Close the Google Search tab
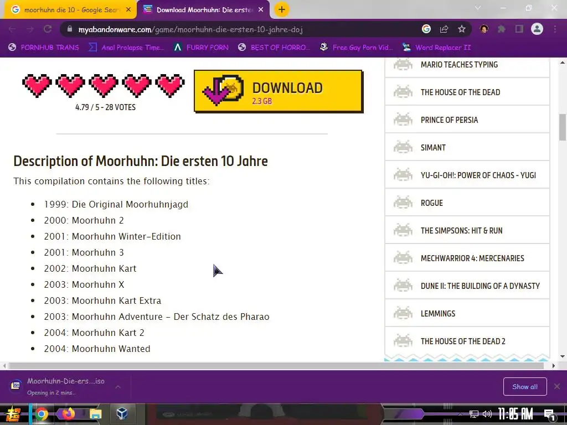This screenshot has height=425, width=567. click(128, 10)
